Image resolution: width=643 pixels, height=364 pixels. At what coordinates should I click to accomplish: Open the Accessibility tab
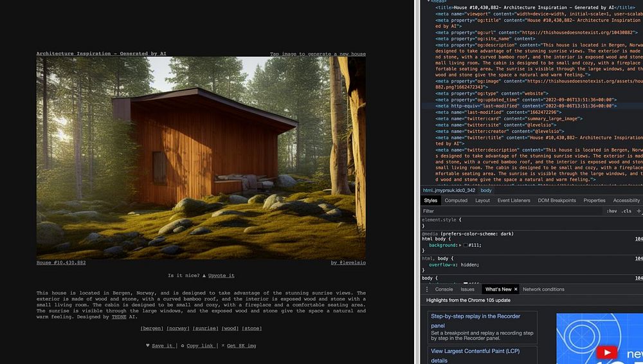coord(626,200)
